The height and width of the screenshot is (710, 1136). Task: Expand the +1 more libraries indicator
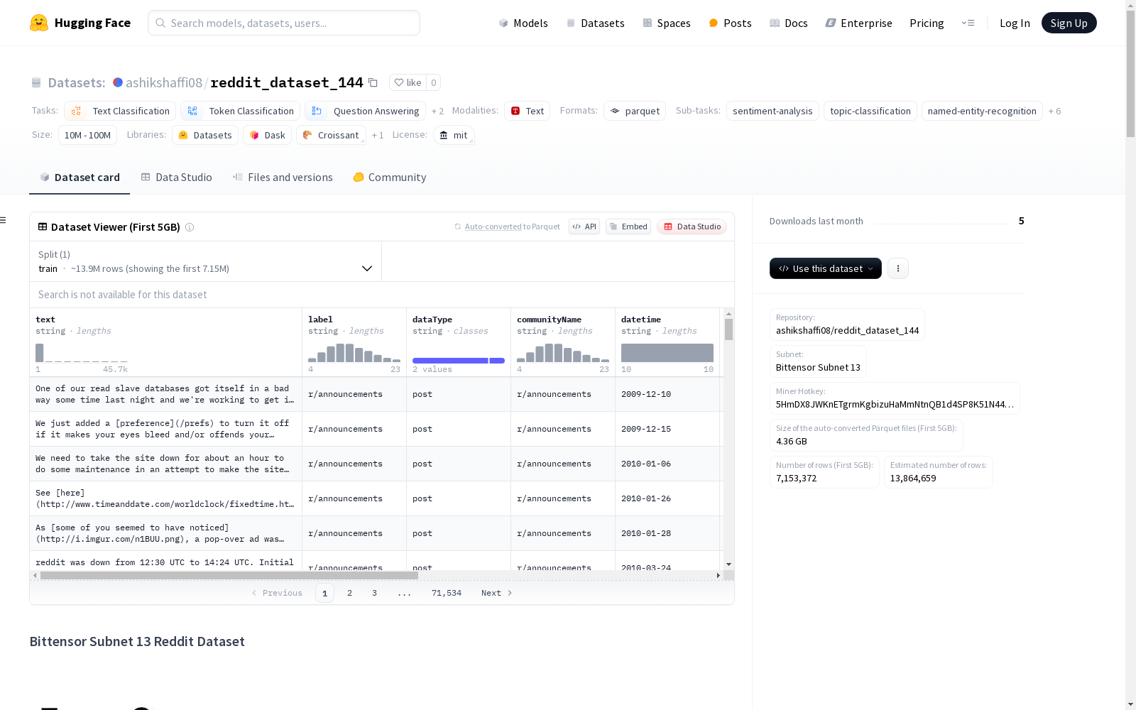tap(378, 135)
